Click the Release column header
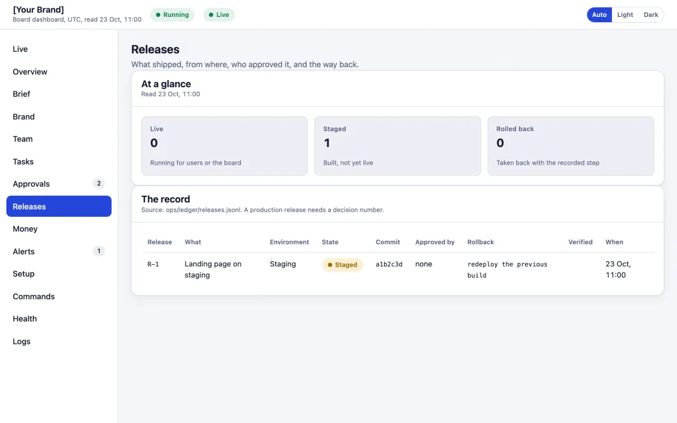This screenshot has height=423, width=677. coord(159,242)
